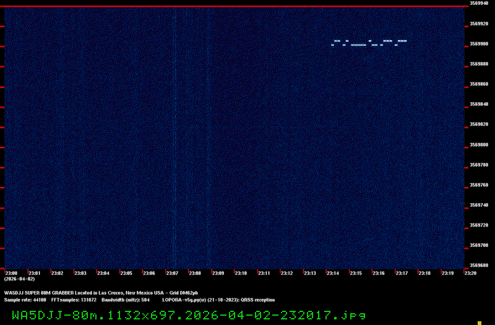Click the 23:00 time axis label

click(11, 273)
